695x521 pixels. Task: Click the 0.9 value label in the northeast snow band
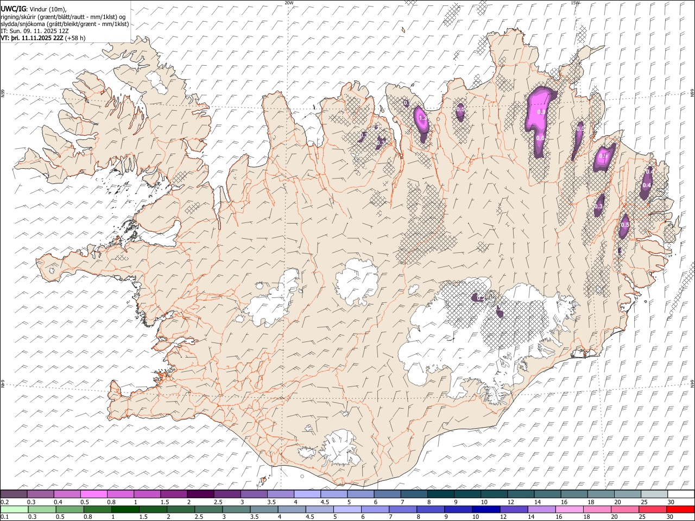[541, 112]
